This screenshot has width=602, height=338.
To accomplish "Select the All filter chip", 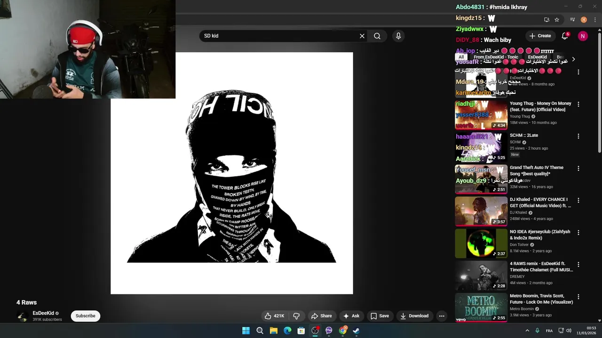I will pyautogui.click(x=461, y=57).
